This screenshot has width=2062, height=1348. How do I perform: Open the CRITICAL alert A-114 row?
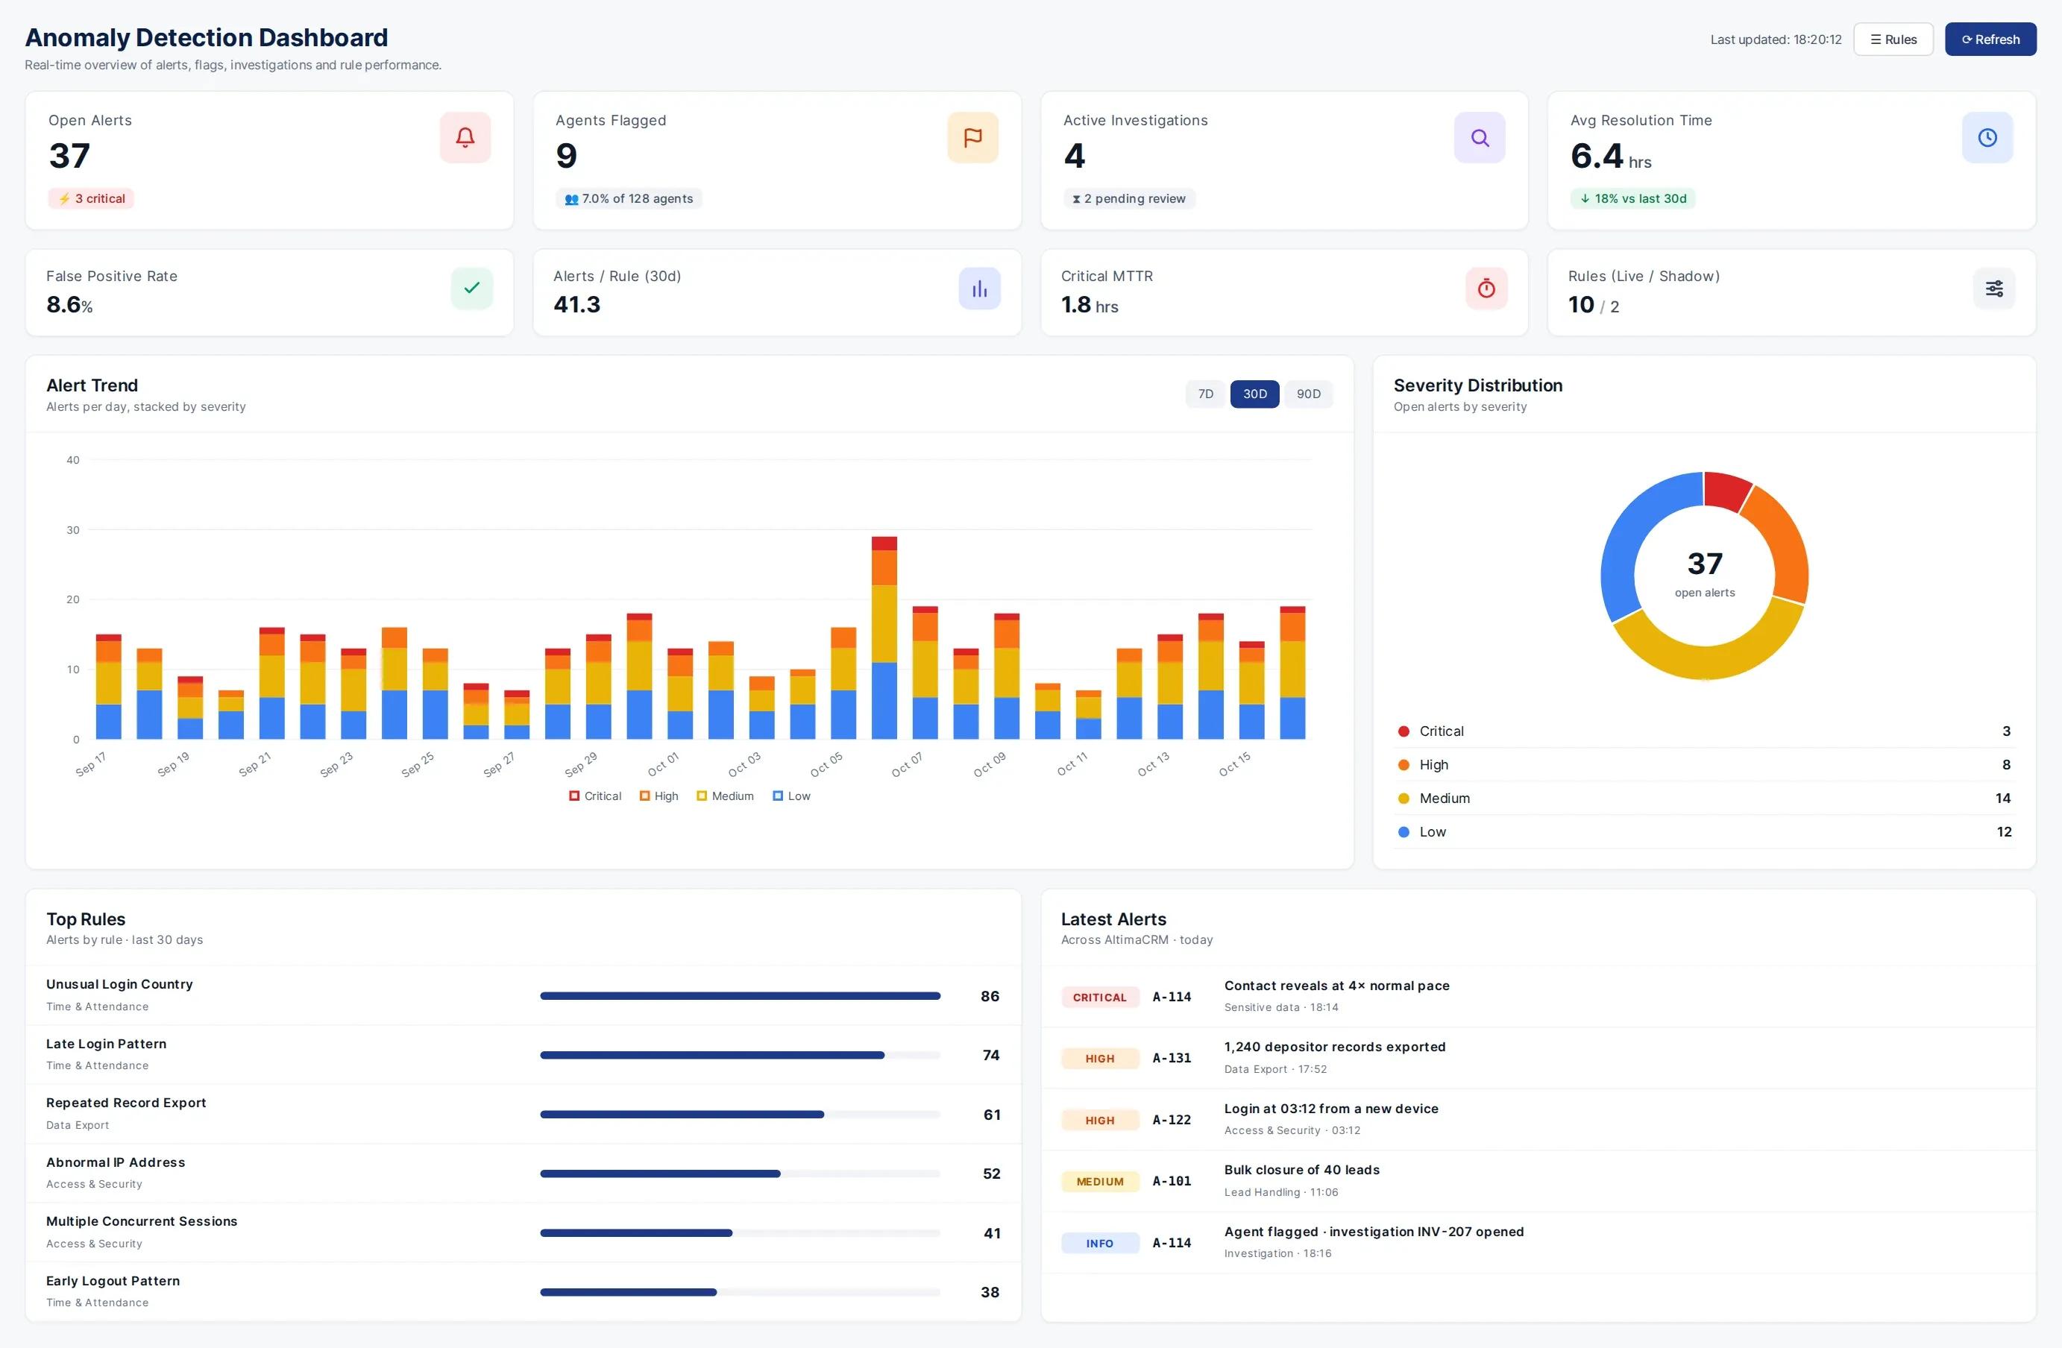pos(1538,996)
